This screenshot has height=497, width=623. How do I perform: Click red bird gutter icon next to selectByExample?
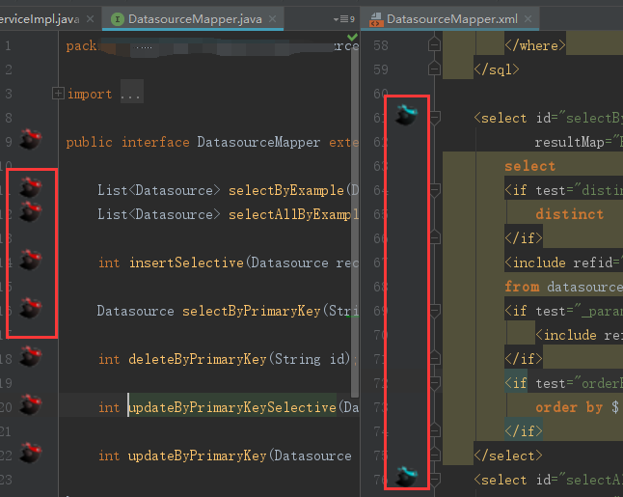pyautogui.click(x=31, y=187)
